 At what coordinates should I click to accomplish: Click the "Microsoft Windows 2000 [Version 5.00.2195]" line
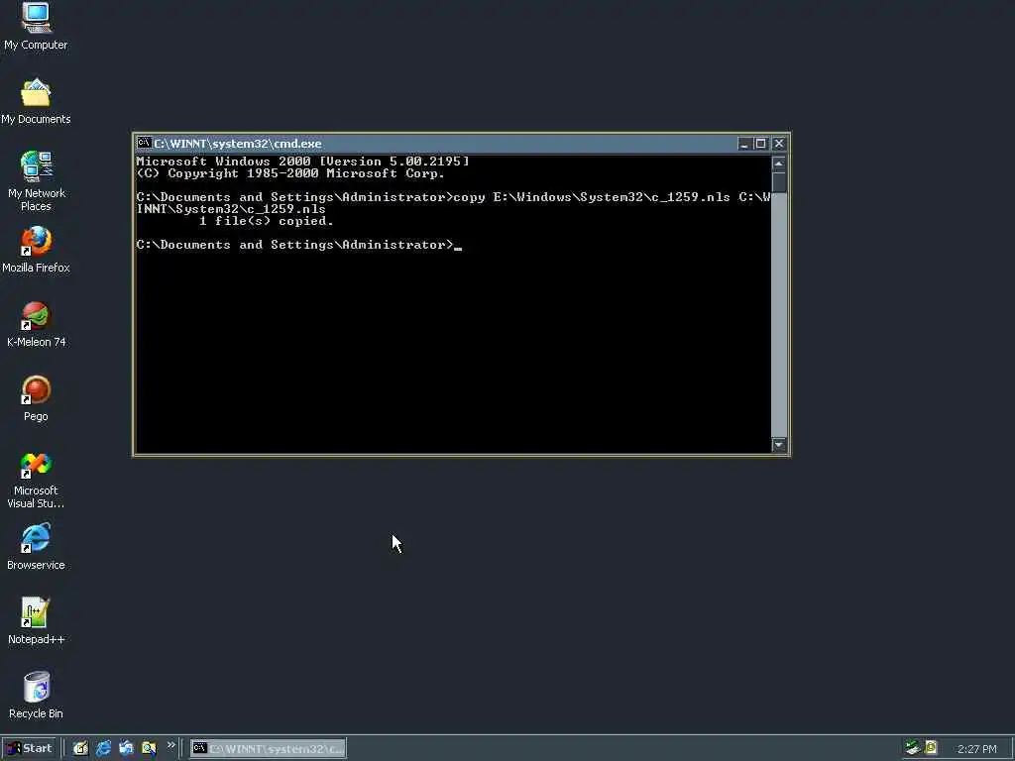click(x=302, y=162)
